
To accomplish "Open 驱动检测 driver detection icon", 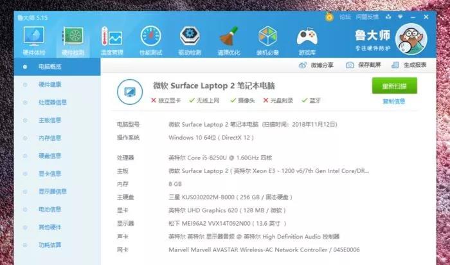I will point(190,37).
